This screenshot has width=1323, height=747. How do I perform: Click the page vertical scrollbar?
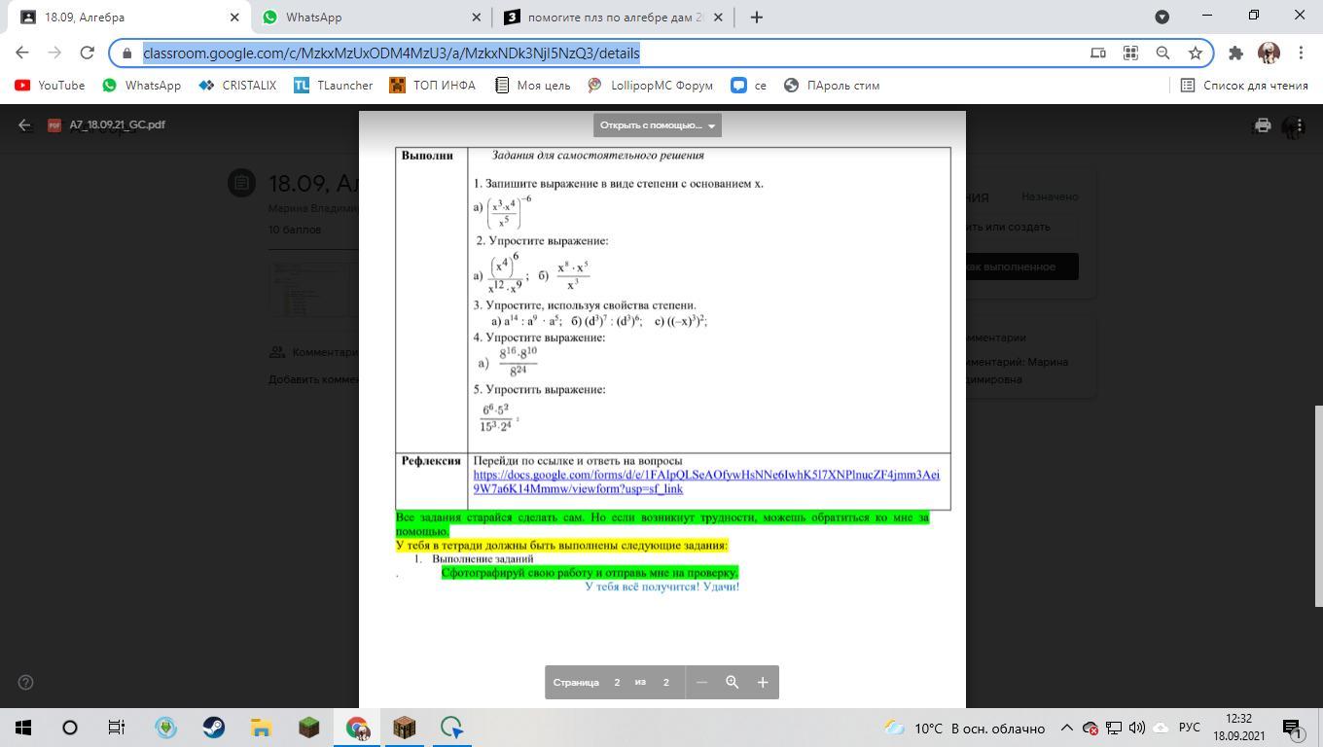tap(1318, 506)
